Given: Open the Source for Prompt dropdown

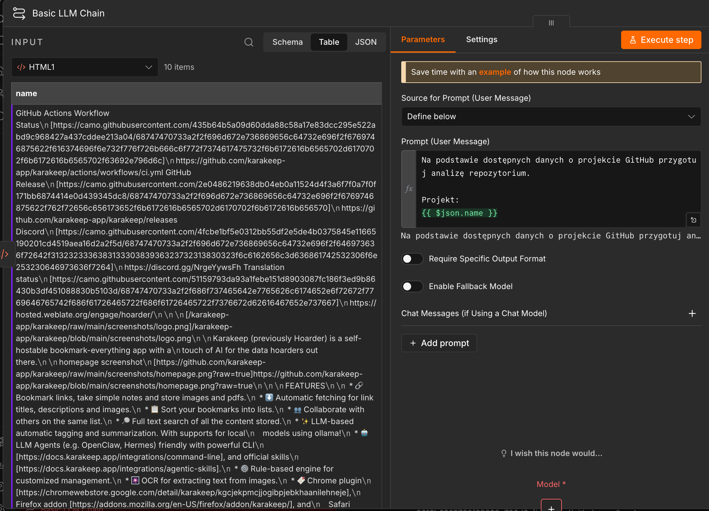Looking at the screenshot, I should (x=551, y=117).
